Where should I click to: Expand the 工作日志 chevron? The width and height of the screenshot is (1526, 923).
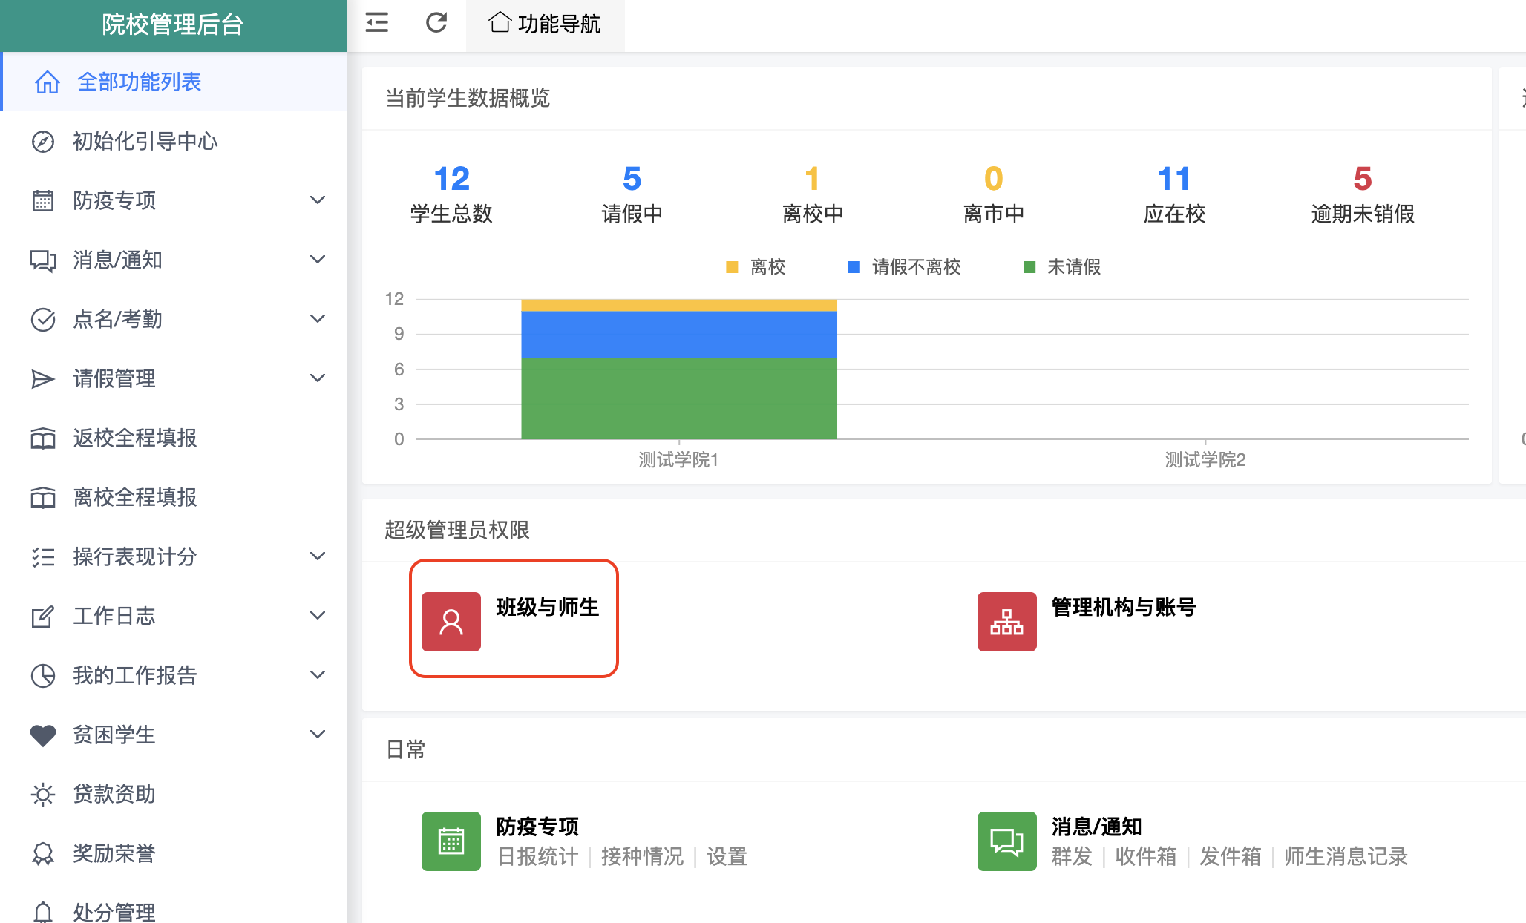pos(318,616)
